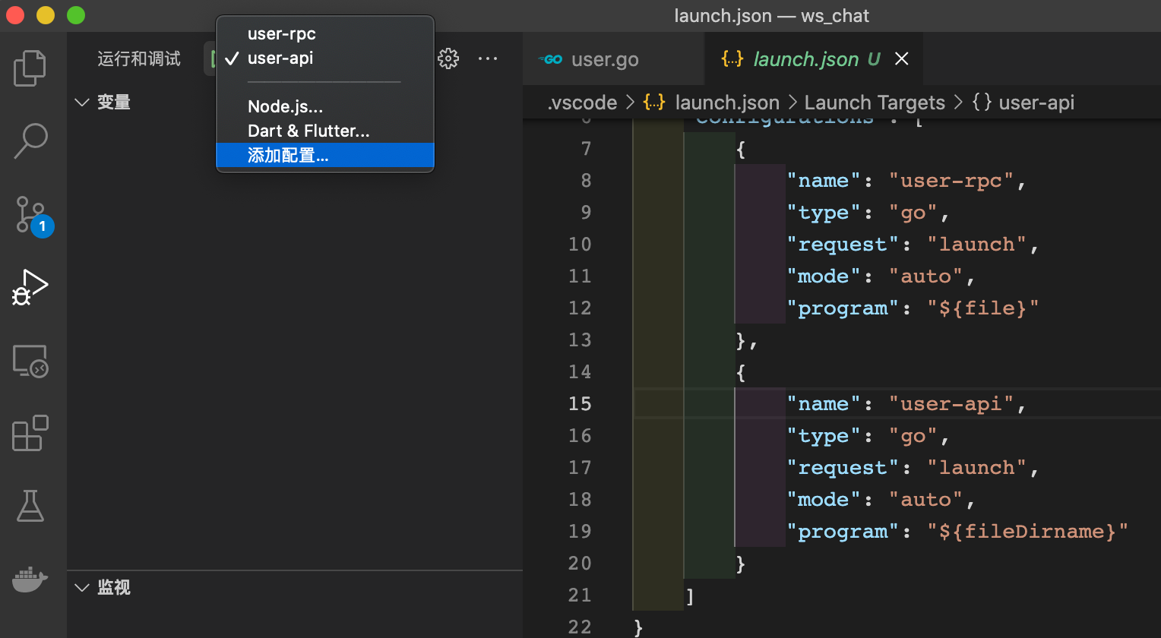Switch to user.go editor tab

coord(614,59)
